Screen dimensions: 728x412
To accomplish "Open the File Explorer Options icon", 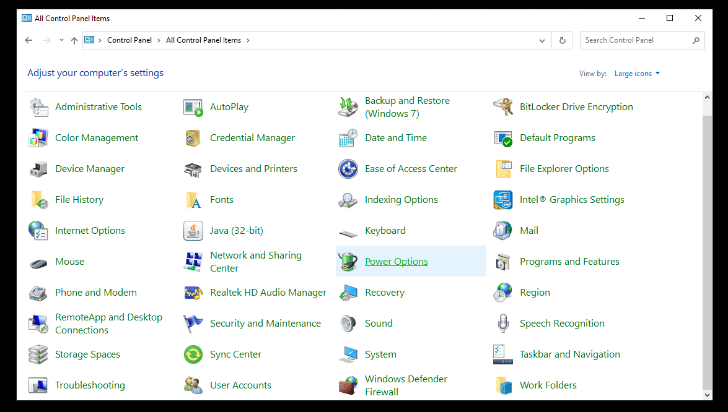I will (503, 169).
